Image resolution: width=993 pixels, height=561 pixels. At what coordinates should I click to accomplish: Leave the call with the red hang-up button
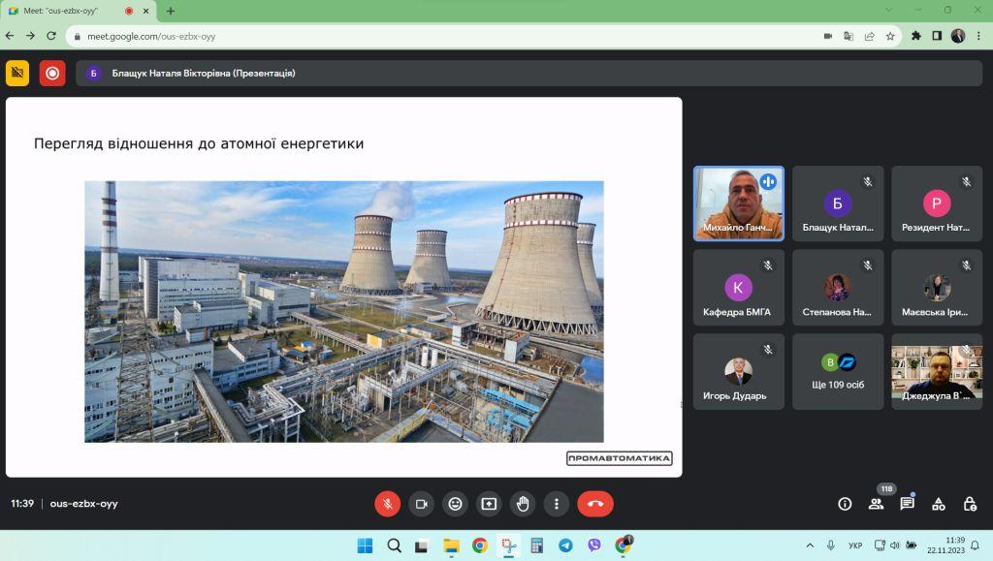click(595, 504)
